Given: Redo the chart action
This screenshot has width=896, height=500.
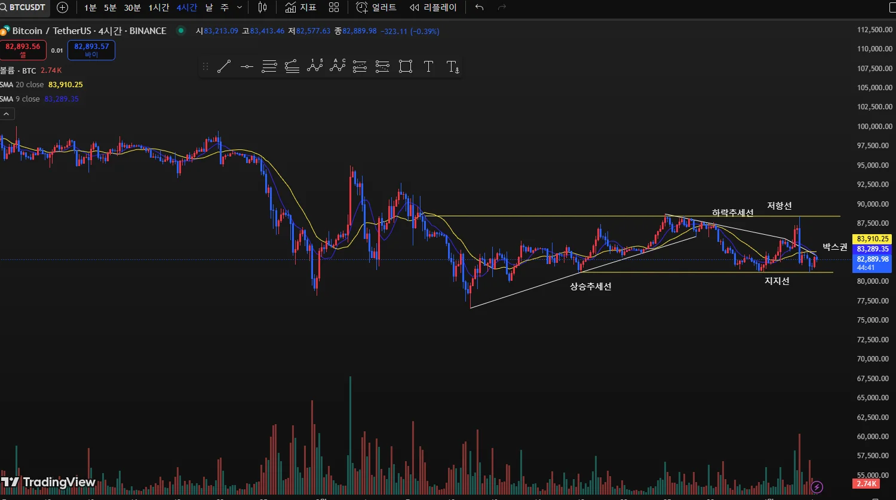Looking at the screenshot, I should [502, 8].
